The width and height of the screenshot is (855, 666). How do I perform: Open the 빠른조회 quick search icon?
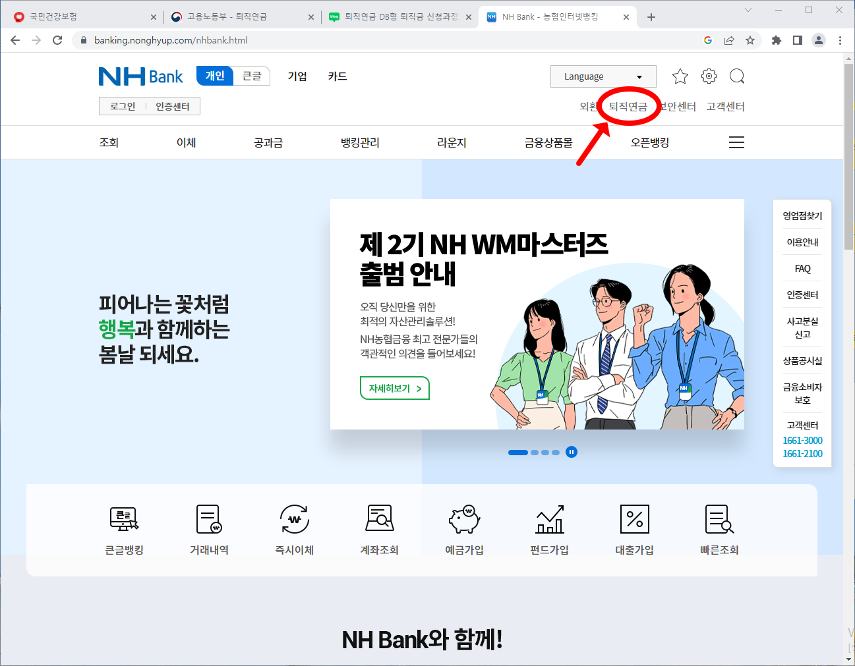(719, 519)
